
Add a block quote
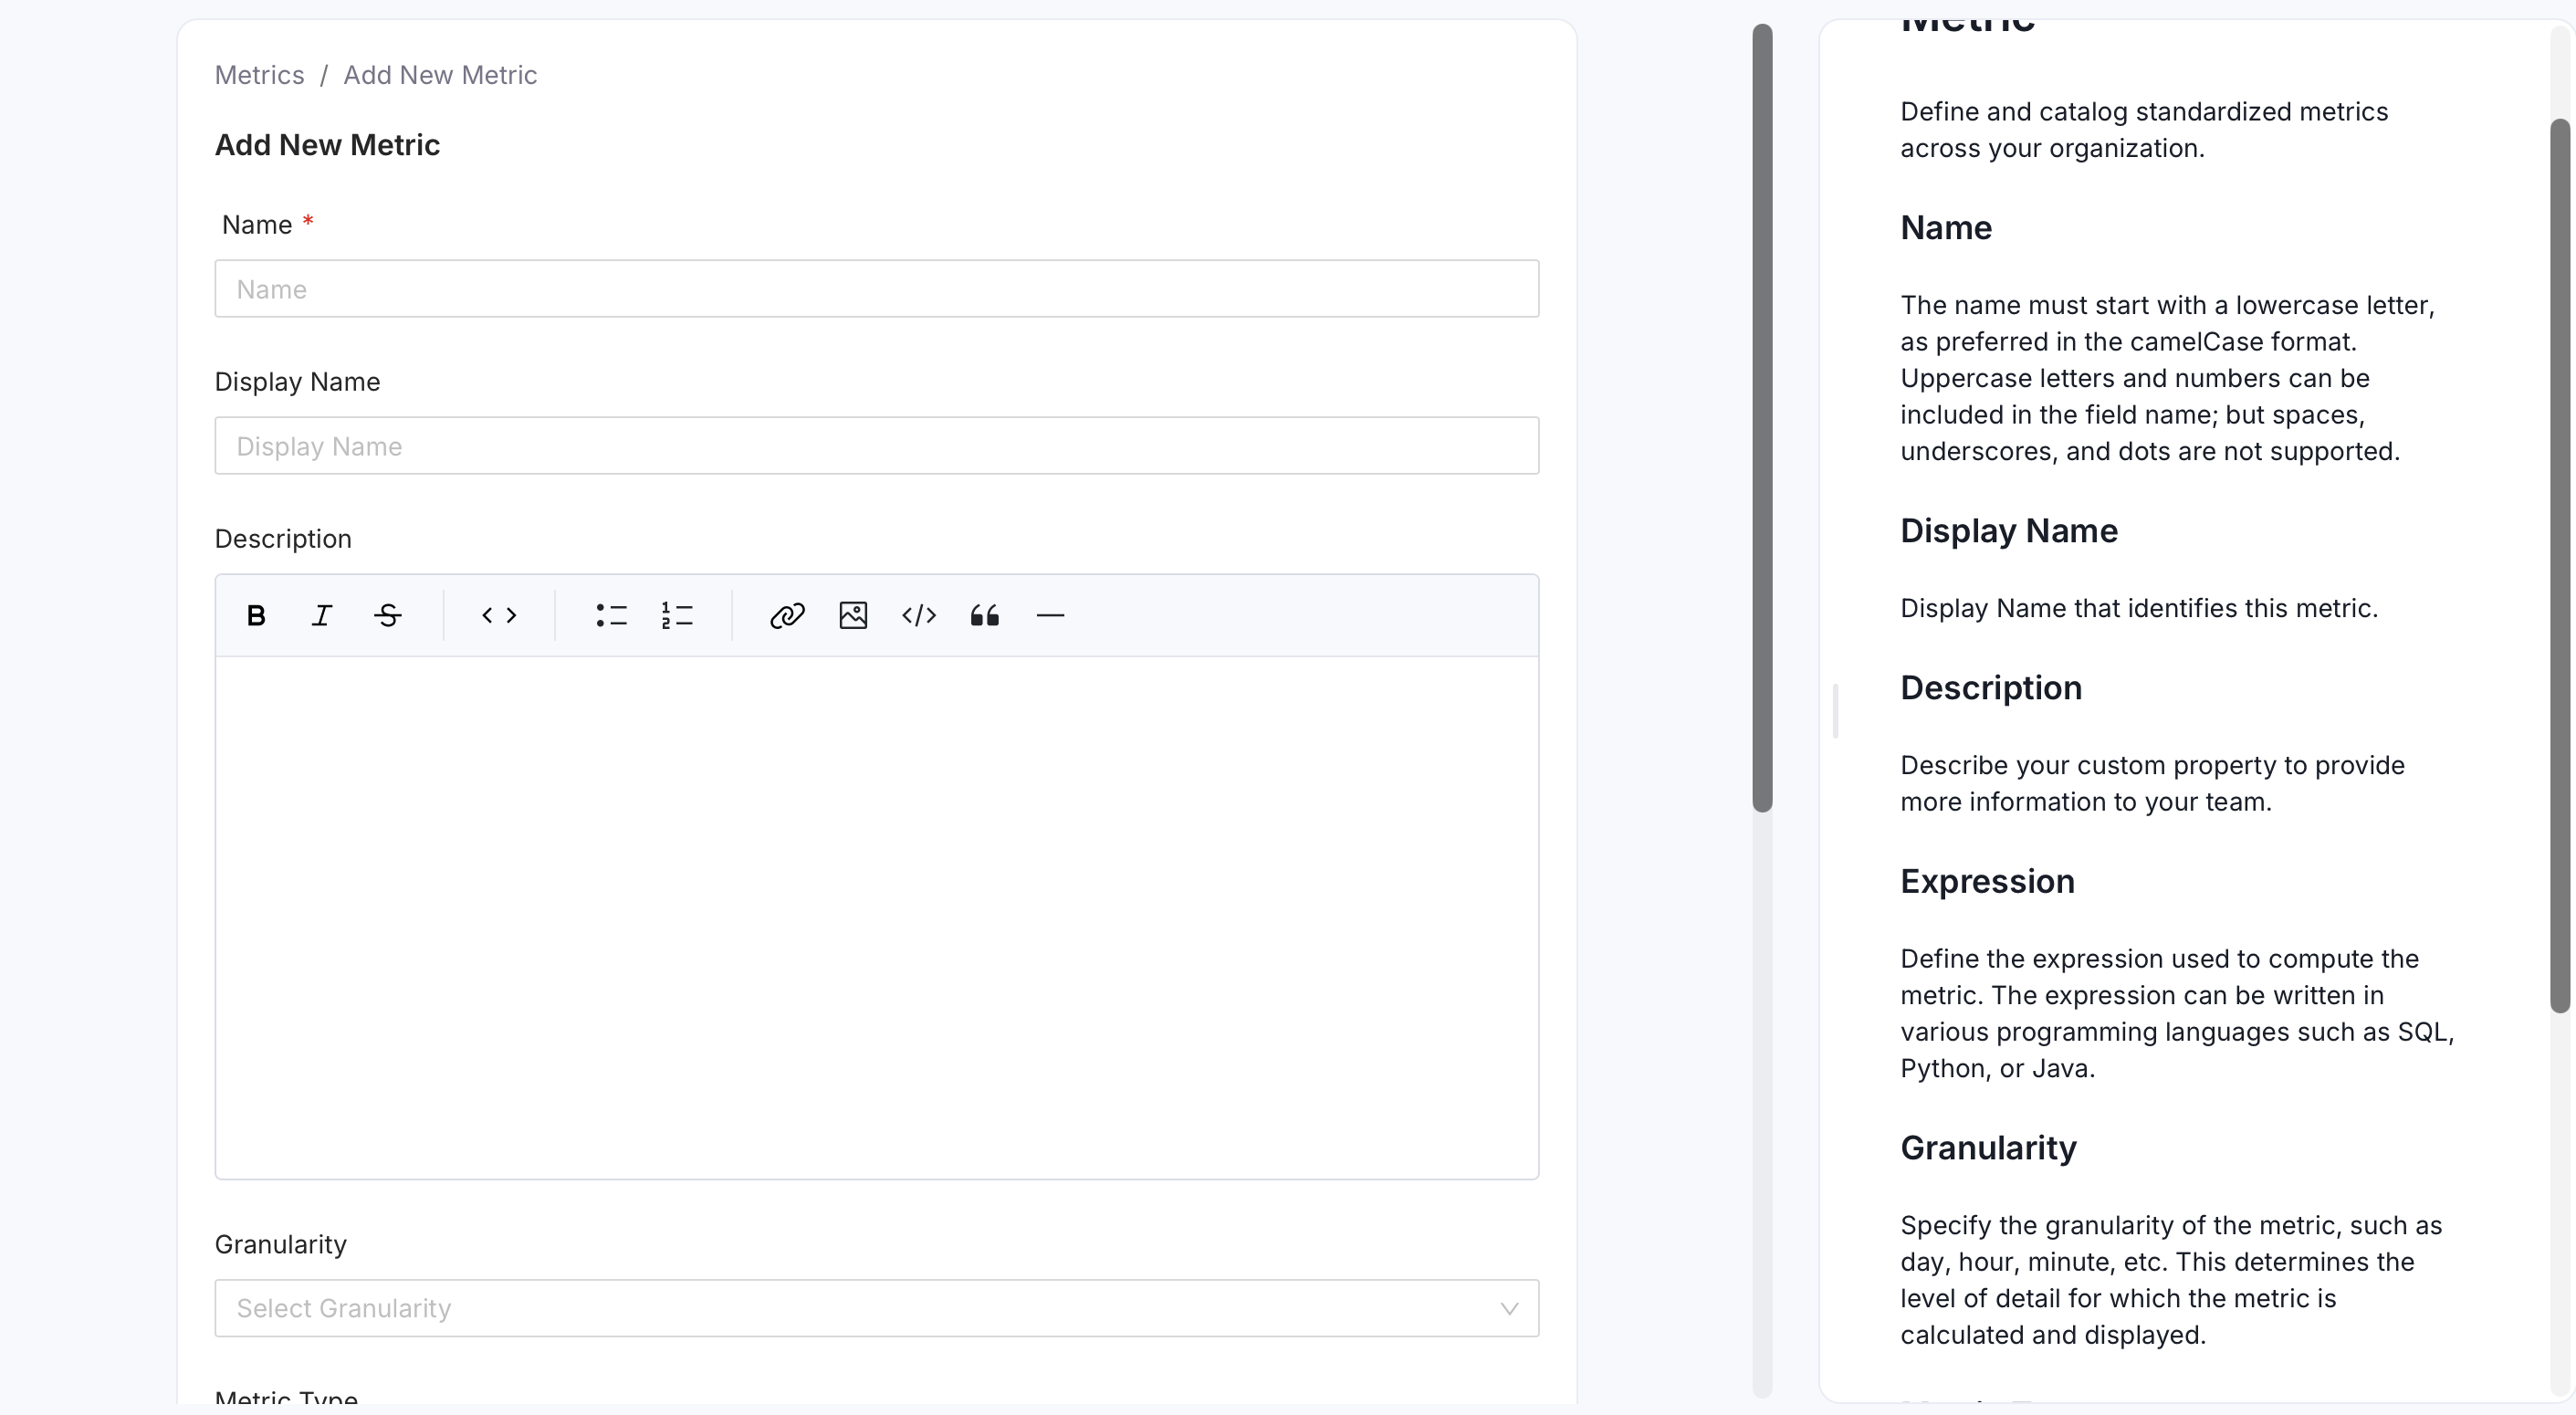click(985, 615)
